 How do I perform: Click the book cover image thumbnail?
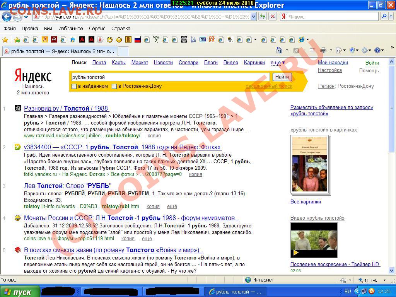pos(310,164)
